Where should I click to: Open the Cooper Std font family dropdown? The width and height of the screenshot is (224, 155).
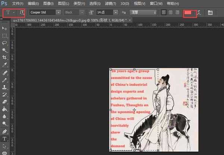point(58,12)
